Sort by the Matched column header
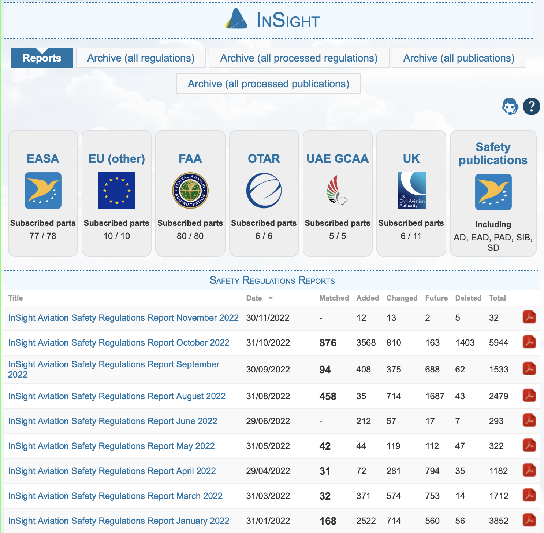Image resolution: width=544 pixels, height=533 pixels. 334,298
